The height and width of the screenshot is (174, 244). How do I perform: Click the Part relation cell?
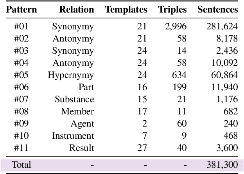point(86,87)
